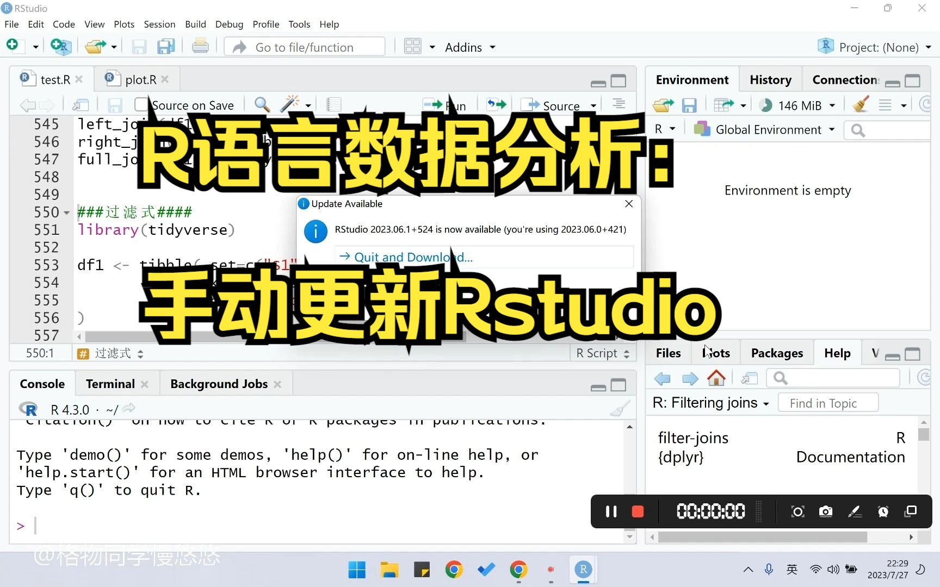Click the clear objects broom in Environment
The width and height of the screenshot is (940, 587).
[x=861, y=104]
